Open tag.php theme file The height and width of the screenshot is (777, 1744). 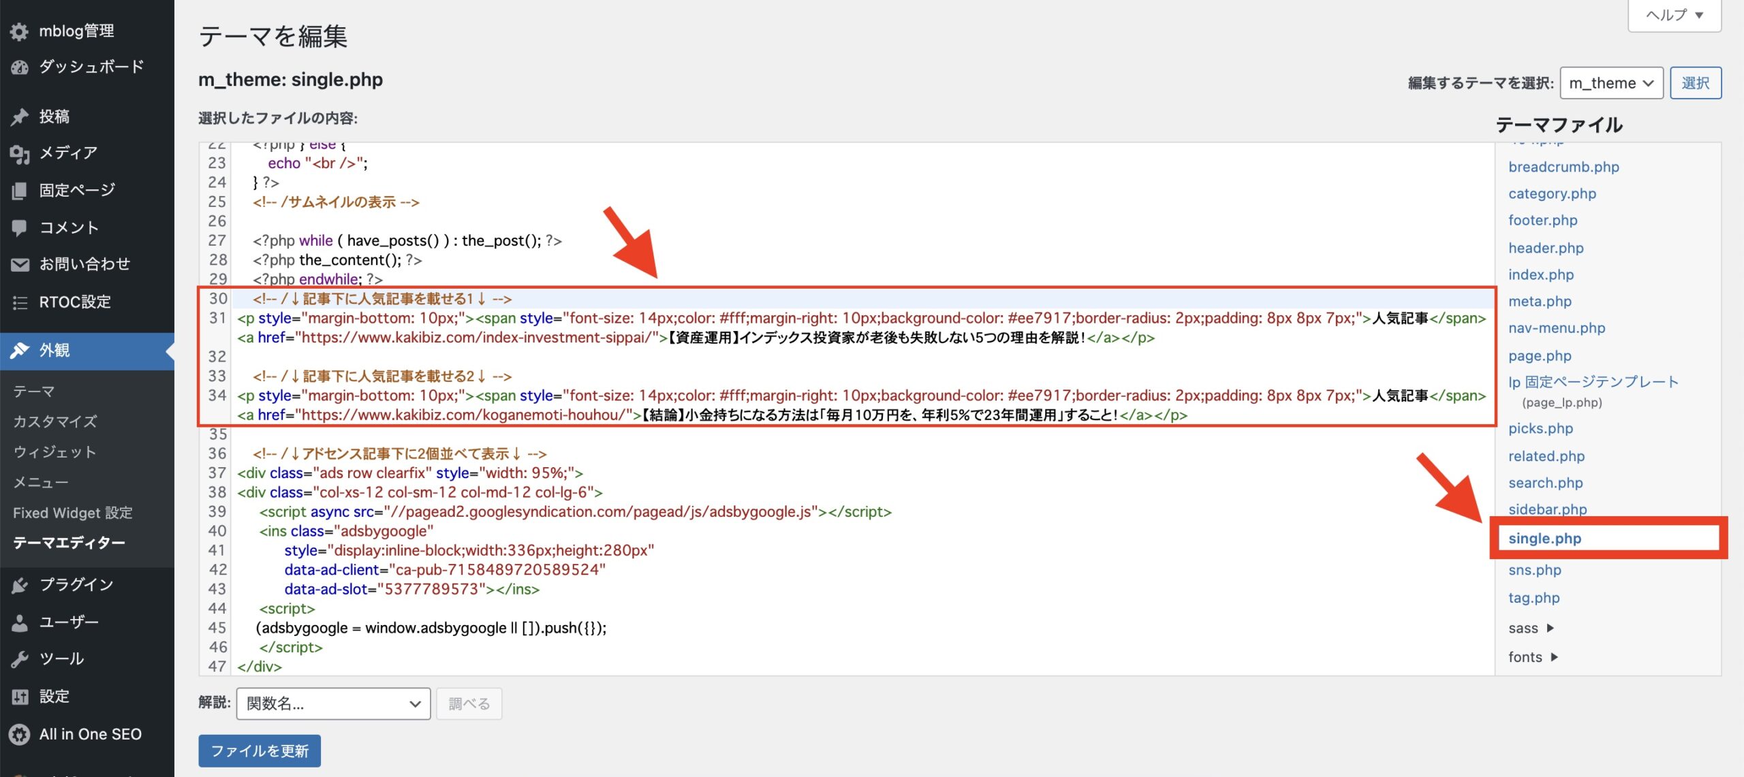(x=1533, y=598)
